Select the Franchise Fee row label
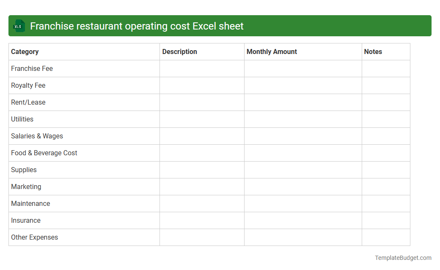The width and height of the screenshot is (440, 270). click(x=32, y=68)
